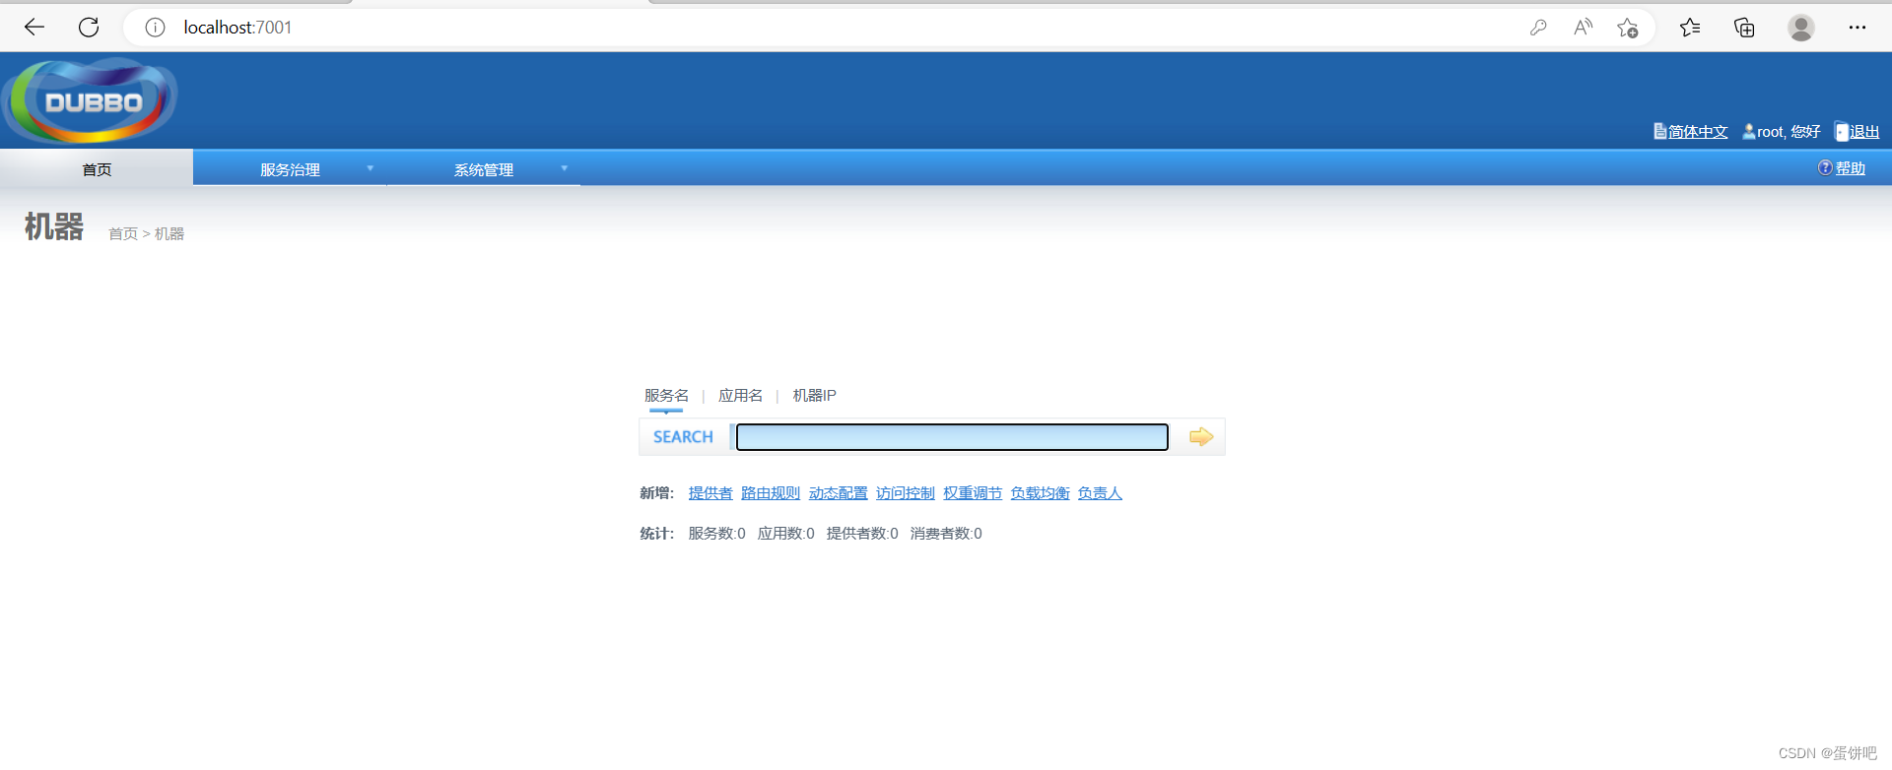The image size is (1892, 770).
Task: Click the 机器 page heading
Action: point(54,226)
